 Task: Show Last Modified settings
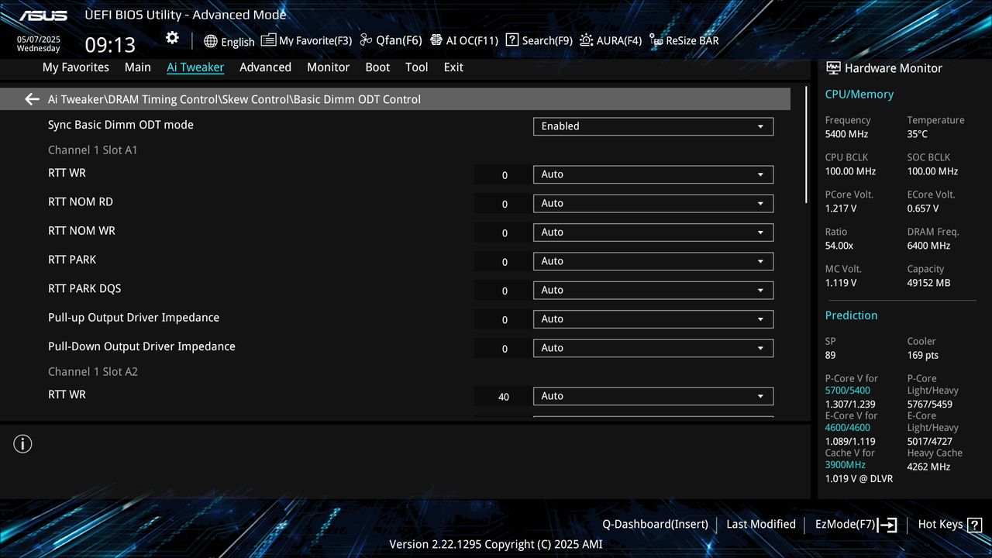pyautogui.click(x=761, y=525)
